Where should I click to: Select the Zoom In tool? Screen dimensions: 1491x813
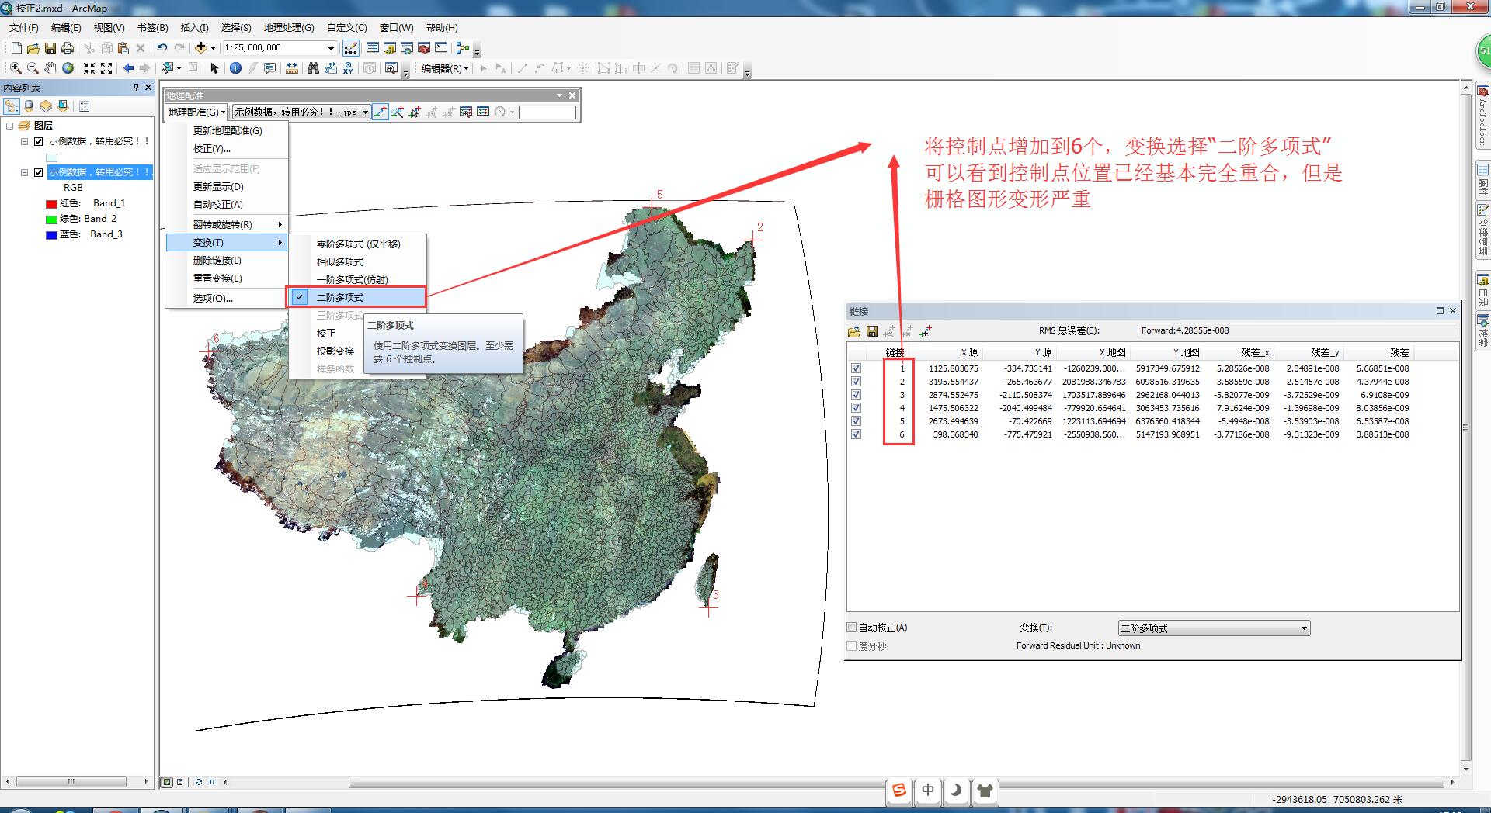coord(15,68)
